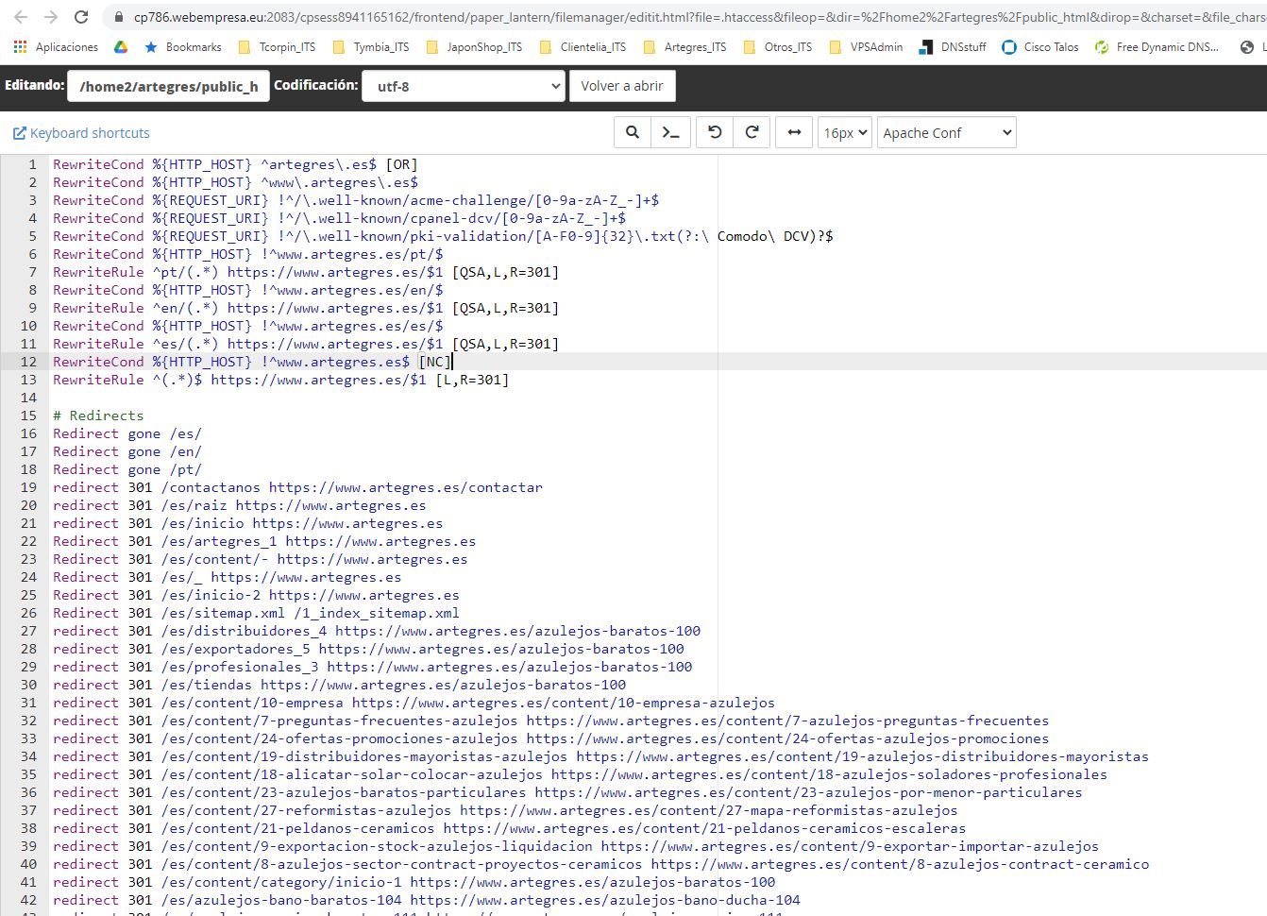Click the '/es/profesionales_3' redirect line
The image size is (1267, 916).
click(372, 667)
